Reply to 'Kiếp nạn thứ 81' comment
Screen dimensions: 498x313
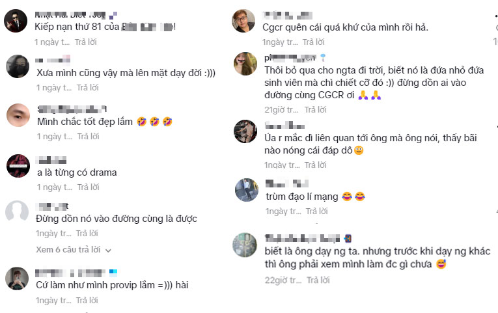86,42
